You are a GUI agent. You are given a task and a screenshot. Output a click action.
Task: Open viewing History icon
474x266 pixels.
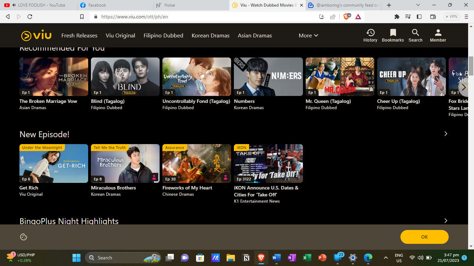[370, 33]
